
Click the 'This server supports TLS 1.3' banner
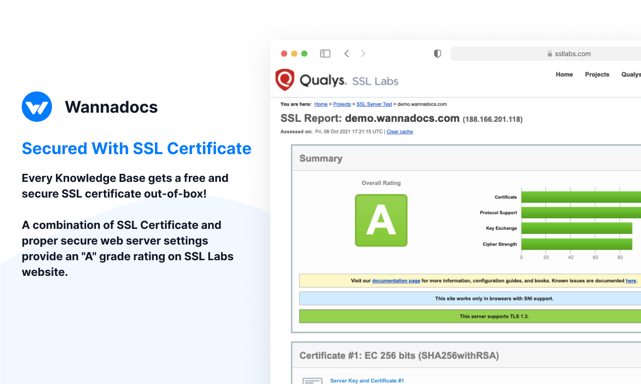470,316
